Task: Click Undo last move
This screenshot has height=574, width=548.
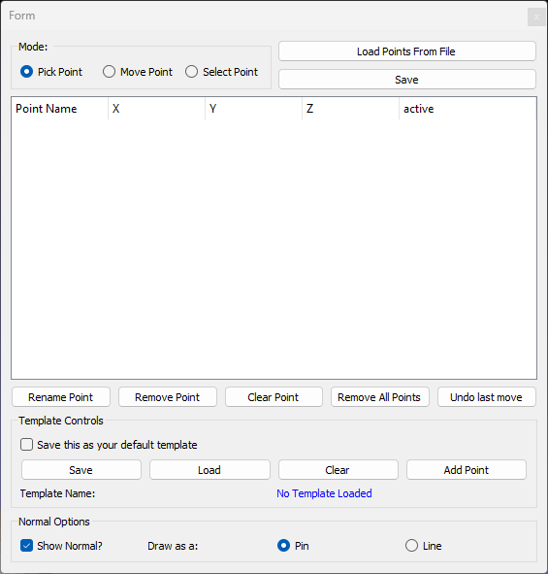Action: 487,397
